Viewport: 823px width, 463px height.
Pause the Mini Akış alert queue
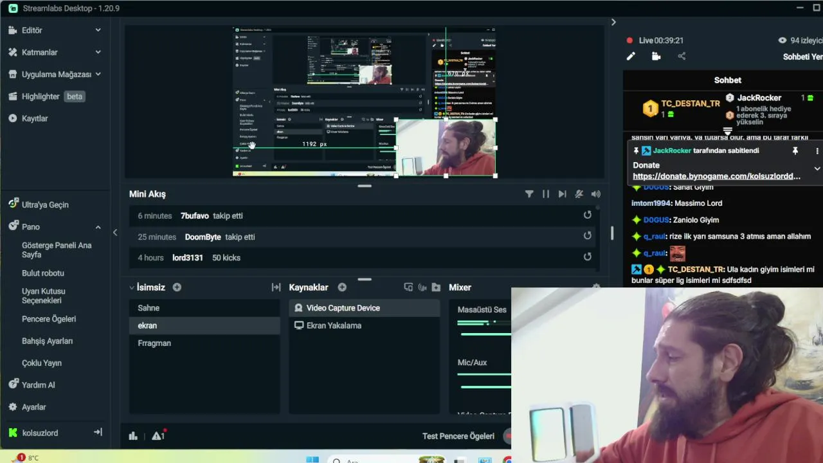tap(546, 194)
